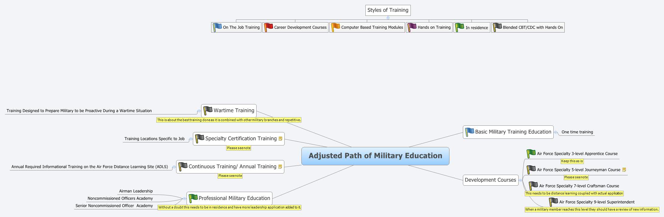Select the One time training subtopic

[577, 132]
